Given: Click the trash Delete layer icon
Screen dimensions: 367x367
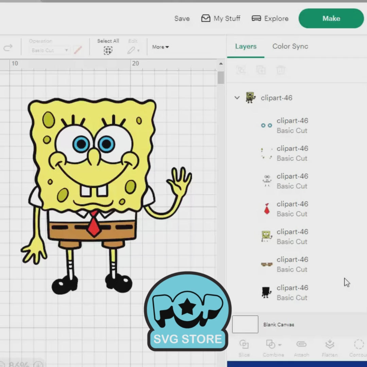Looking at the screenshot, I should point(280,70).
